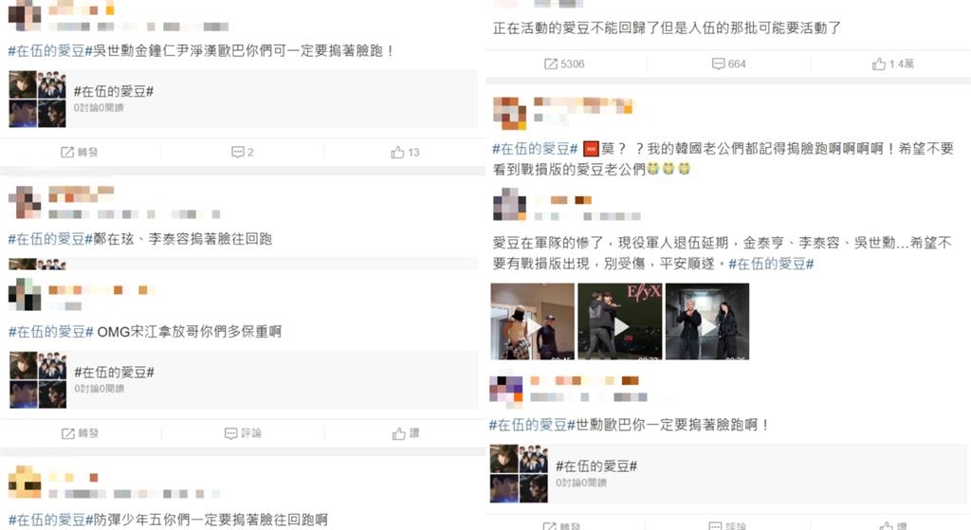Play the middle video with ElyX logo
This screenshot has width=971, height=530.
(x=620, y=321)
